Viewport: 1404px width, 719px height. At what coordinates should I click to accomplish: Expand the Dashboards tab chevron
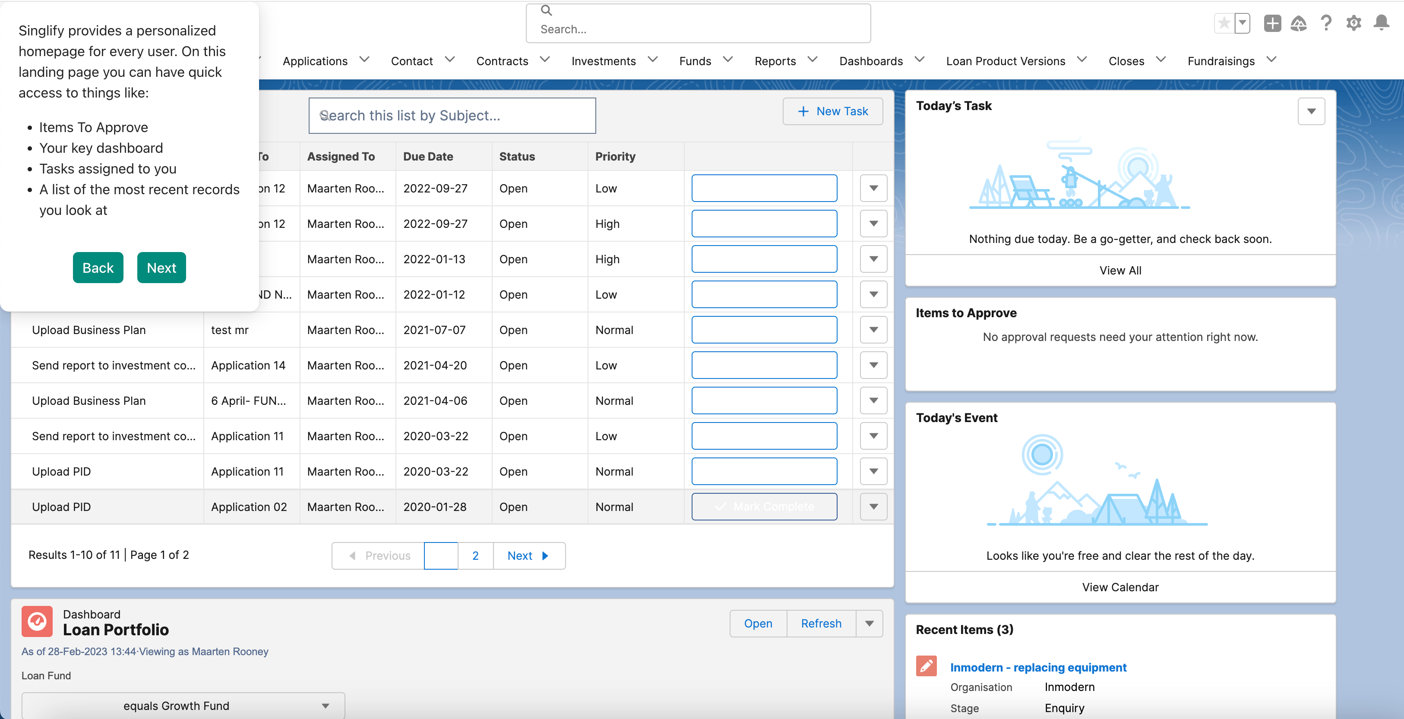920,60
